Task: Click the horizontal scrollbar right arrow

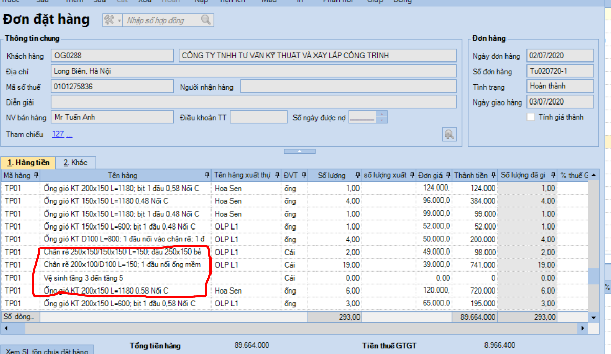Action: coord(582,327)
